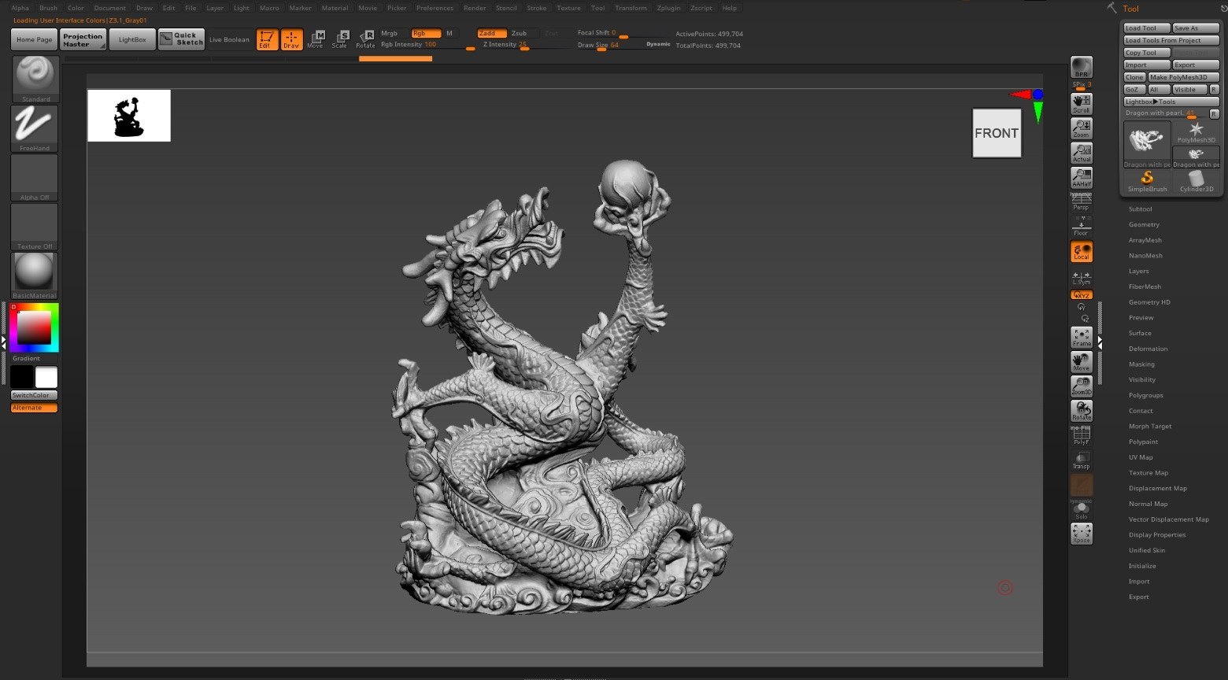
Task: Click the LightBox button
Action: (x=132, y=39)
